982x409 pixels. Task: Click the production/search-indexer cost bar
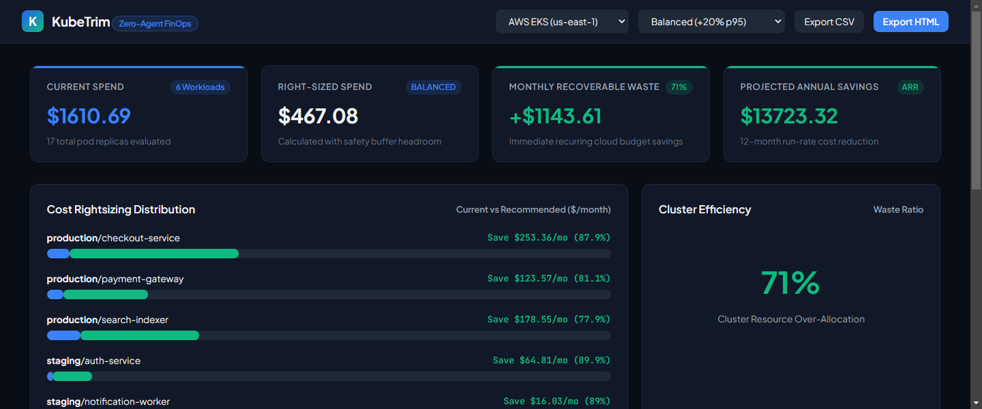click(329, 335)
